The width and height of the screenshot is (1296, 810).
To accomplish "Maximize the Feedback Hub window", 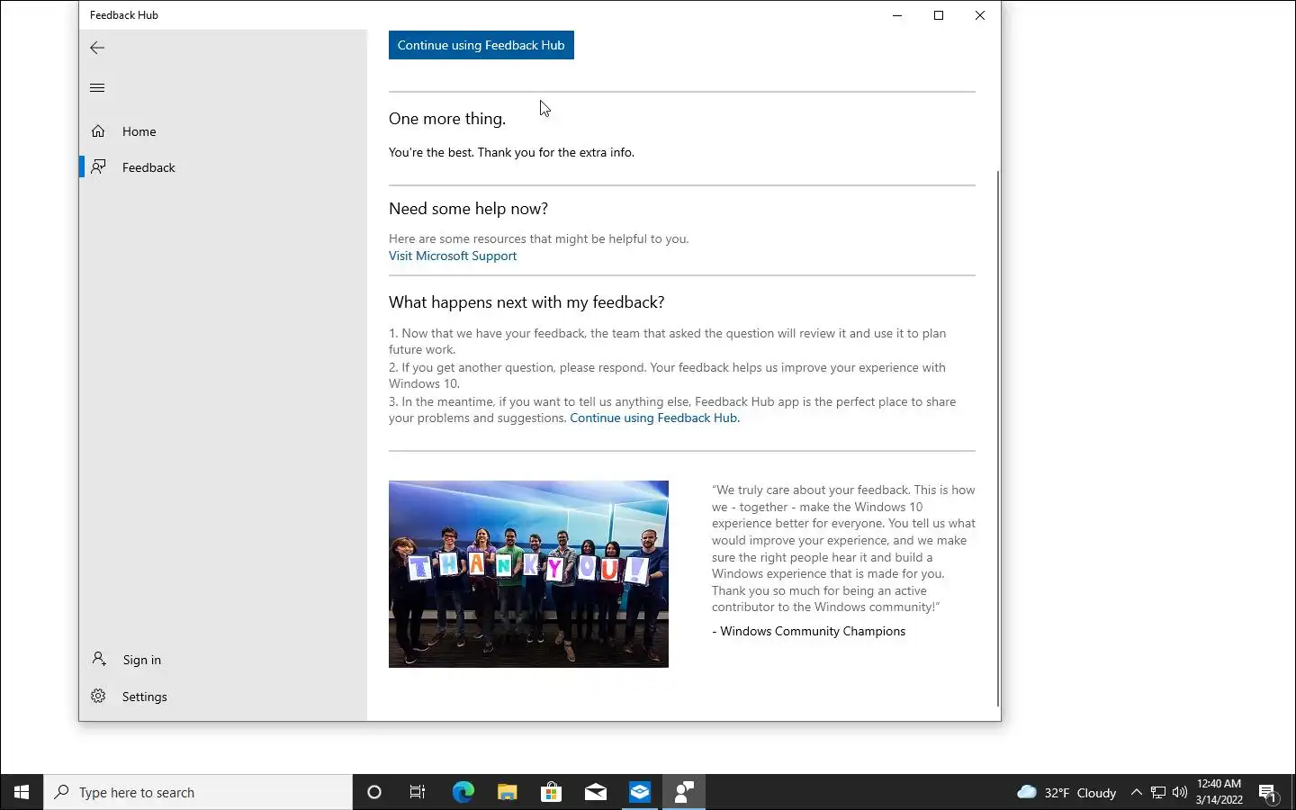I will tap(939, 15).
